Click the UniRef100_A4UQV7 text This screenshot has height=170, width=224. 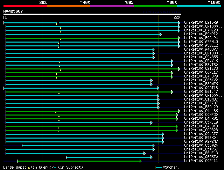click(201, 49)
